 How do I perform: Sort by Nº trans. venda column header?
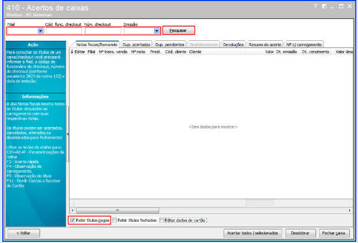[x=113, y=51]
